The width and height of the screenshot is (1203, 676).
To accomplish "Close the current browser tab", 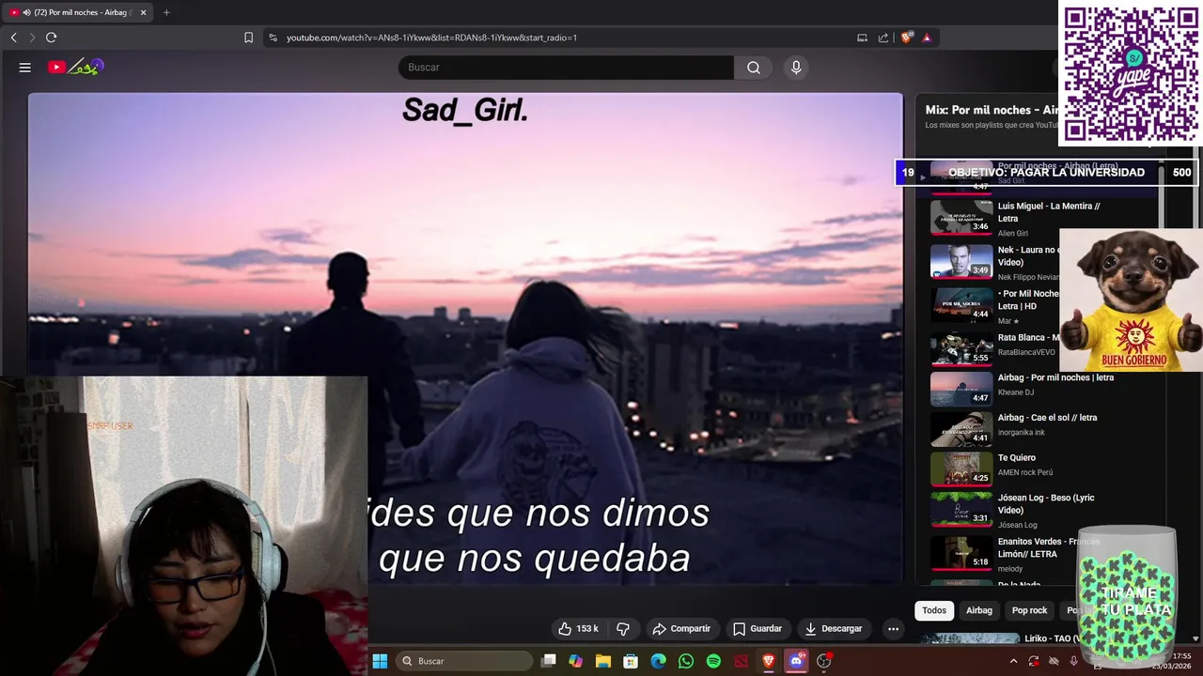I will click(143, 12).
